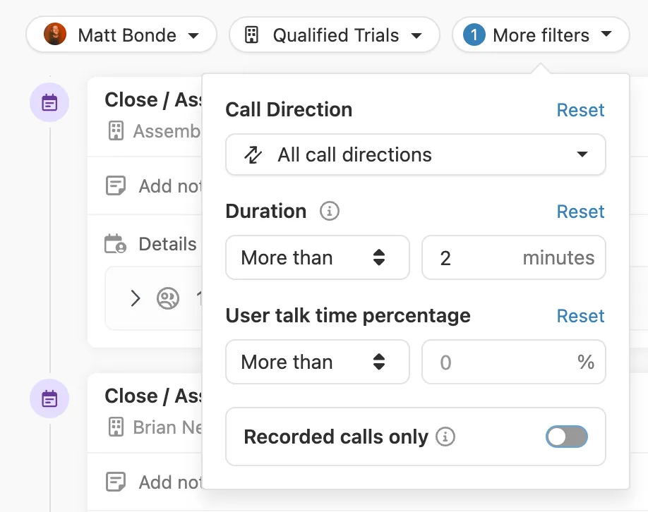Click the Assemb company name
Image resolution: width=648 pixels, height=512 pixels.
coord(167,131)
